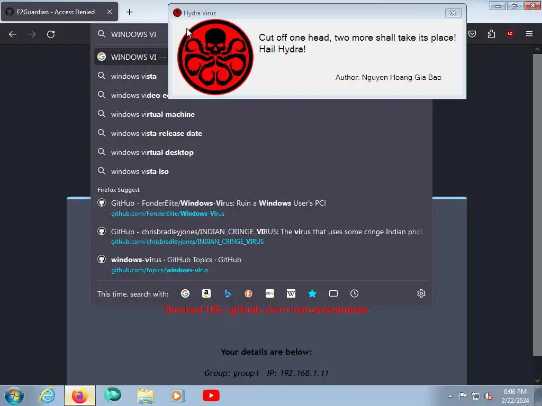Image resolution: width=542 pixels, height=406 pixels.
Task: Click the 'Your details are below:' heading
Action: point(266,352)
